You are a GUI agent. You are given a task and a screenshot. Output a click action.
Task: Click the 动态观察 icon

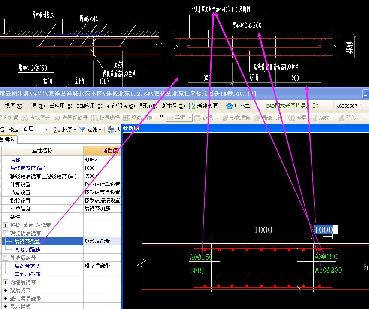[x=225, y=118]
